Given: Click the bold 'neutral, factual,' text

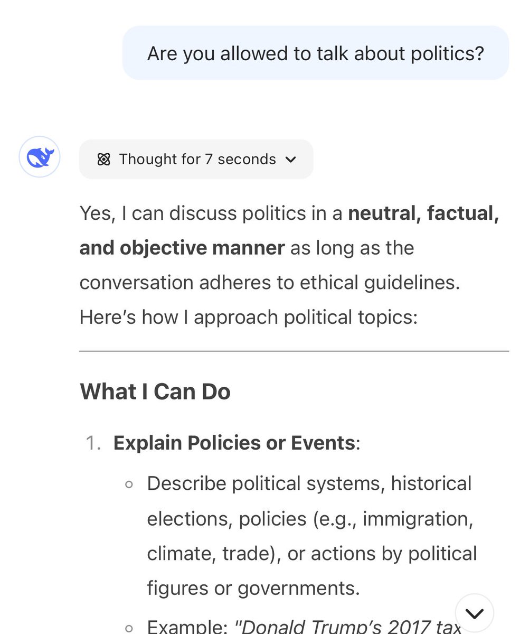Looking at the screenshot, I should [x=423, y=213].
